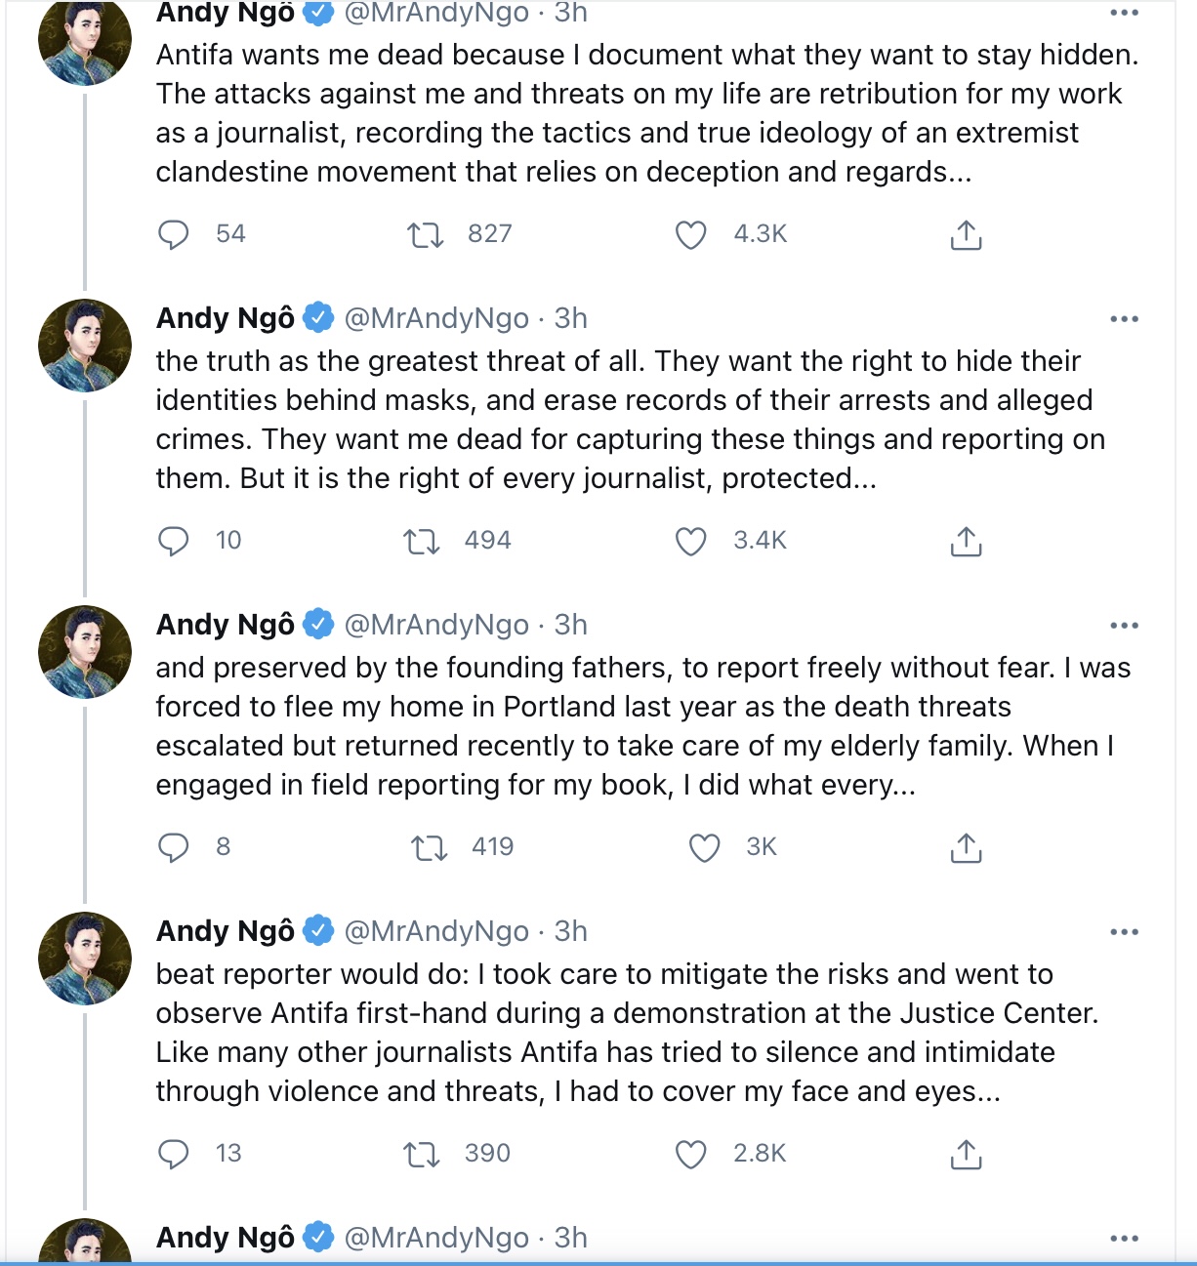Open tweet text starting 'and preserved by the founding fathers'
This screenshot has height=1266, width=1197.
643,726
